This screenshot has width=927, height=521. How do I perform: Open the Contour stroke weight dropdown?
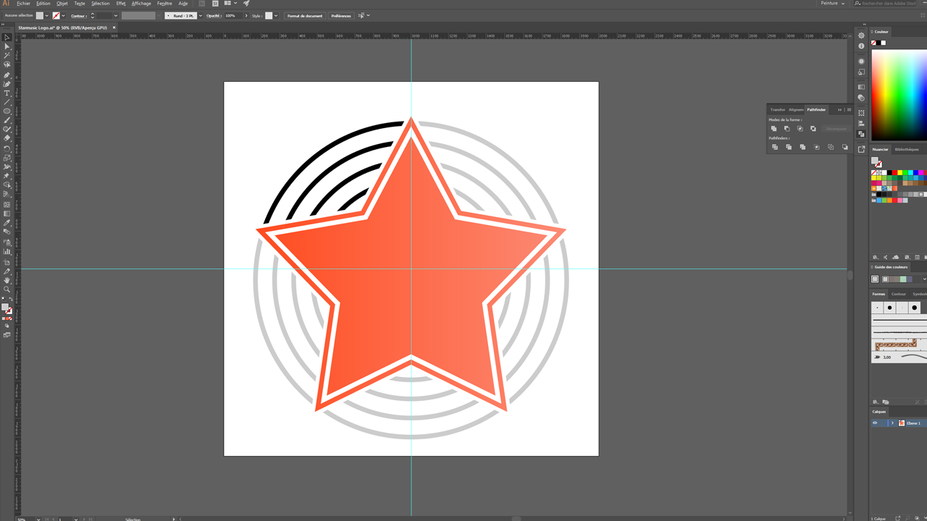[x=115, y=15]
